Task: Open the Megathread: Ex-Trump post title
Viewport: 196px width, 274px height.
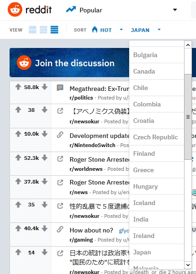Action: 100,89
